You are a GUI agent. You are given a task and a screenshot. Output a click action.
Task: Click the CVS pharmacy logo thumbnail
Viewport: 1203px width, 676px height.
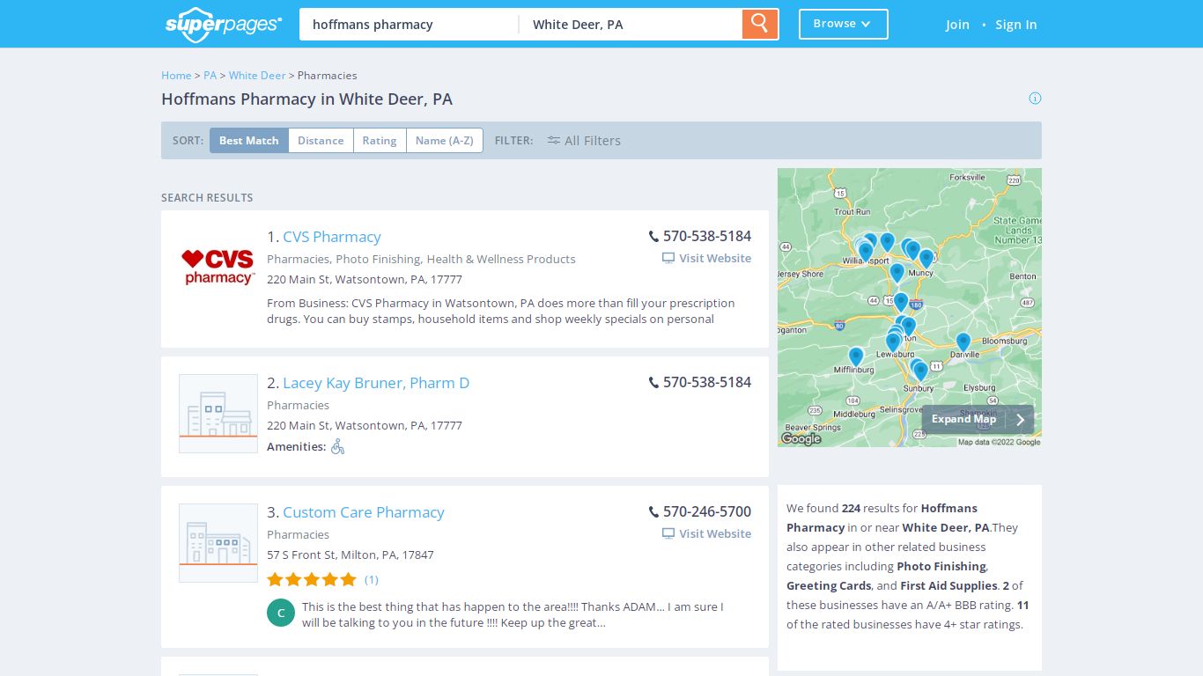pyautogui.click(x=218, y=268)
